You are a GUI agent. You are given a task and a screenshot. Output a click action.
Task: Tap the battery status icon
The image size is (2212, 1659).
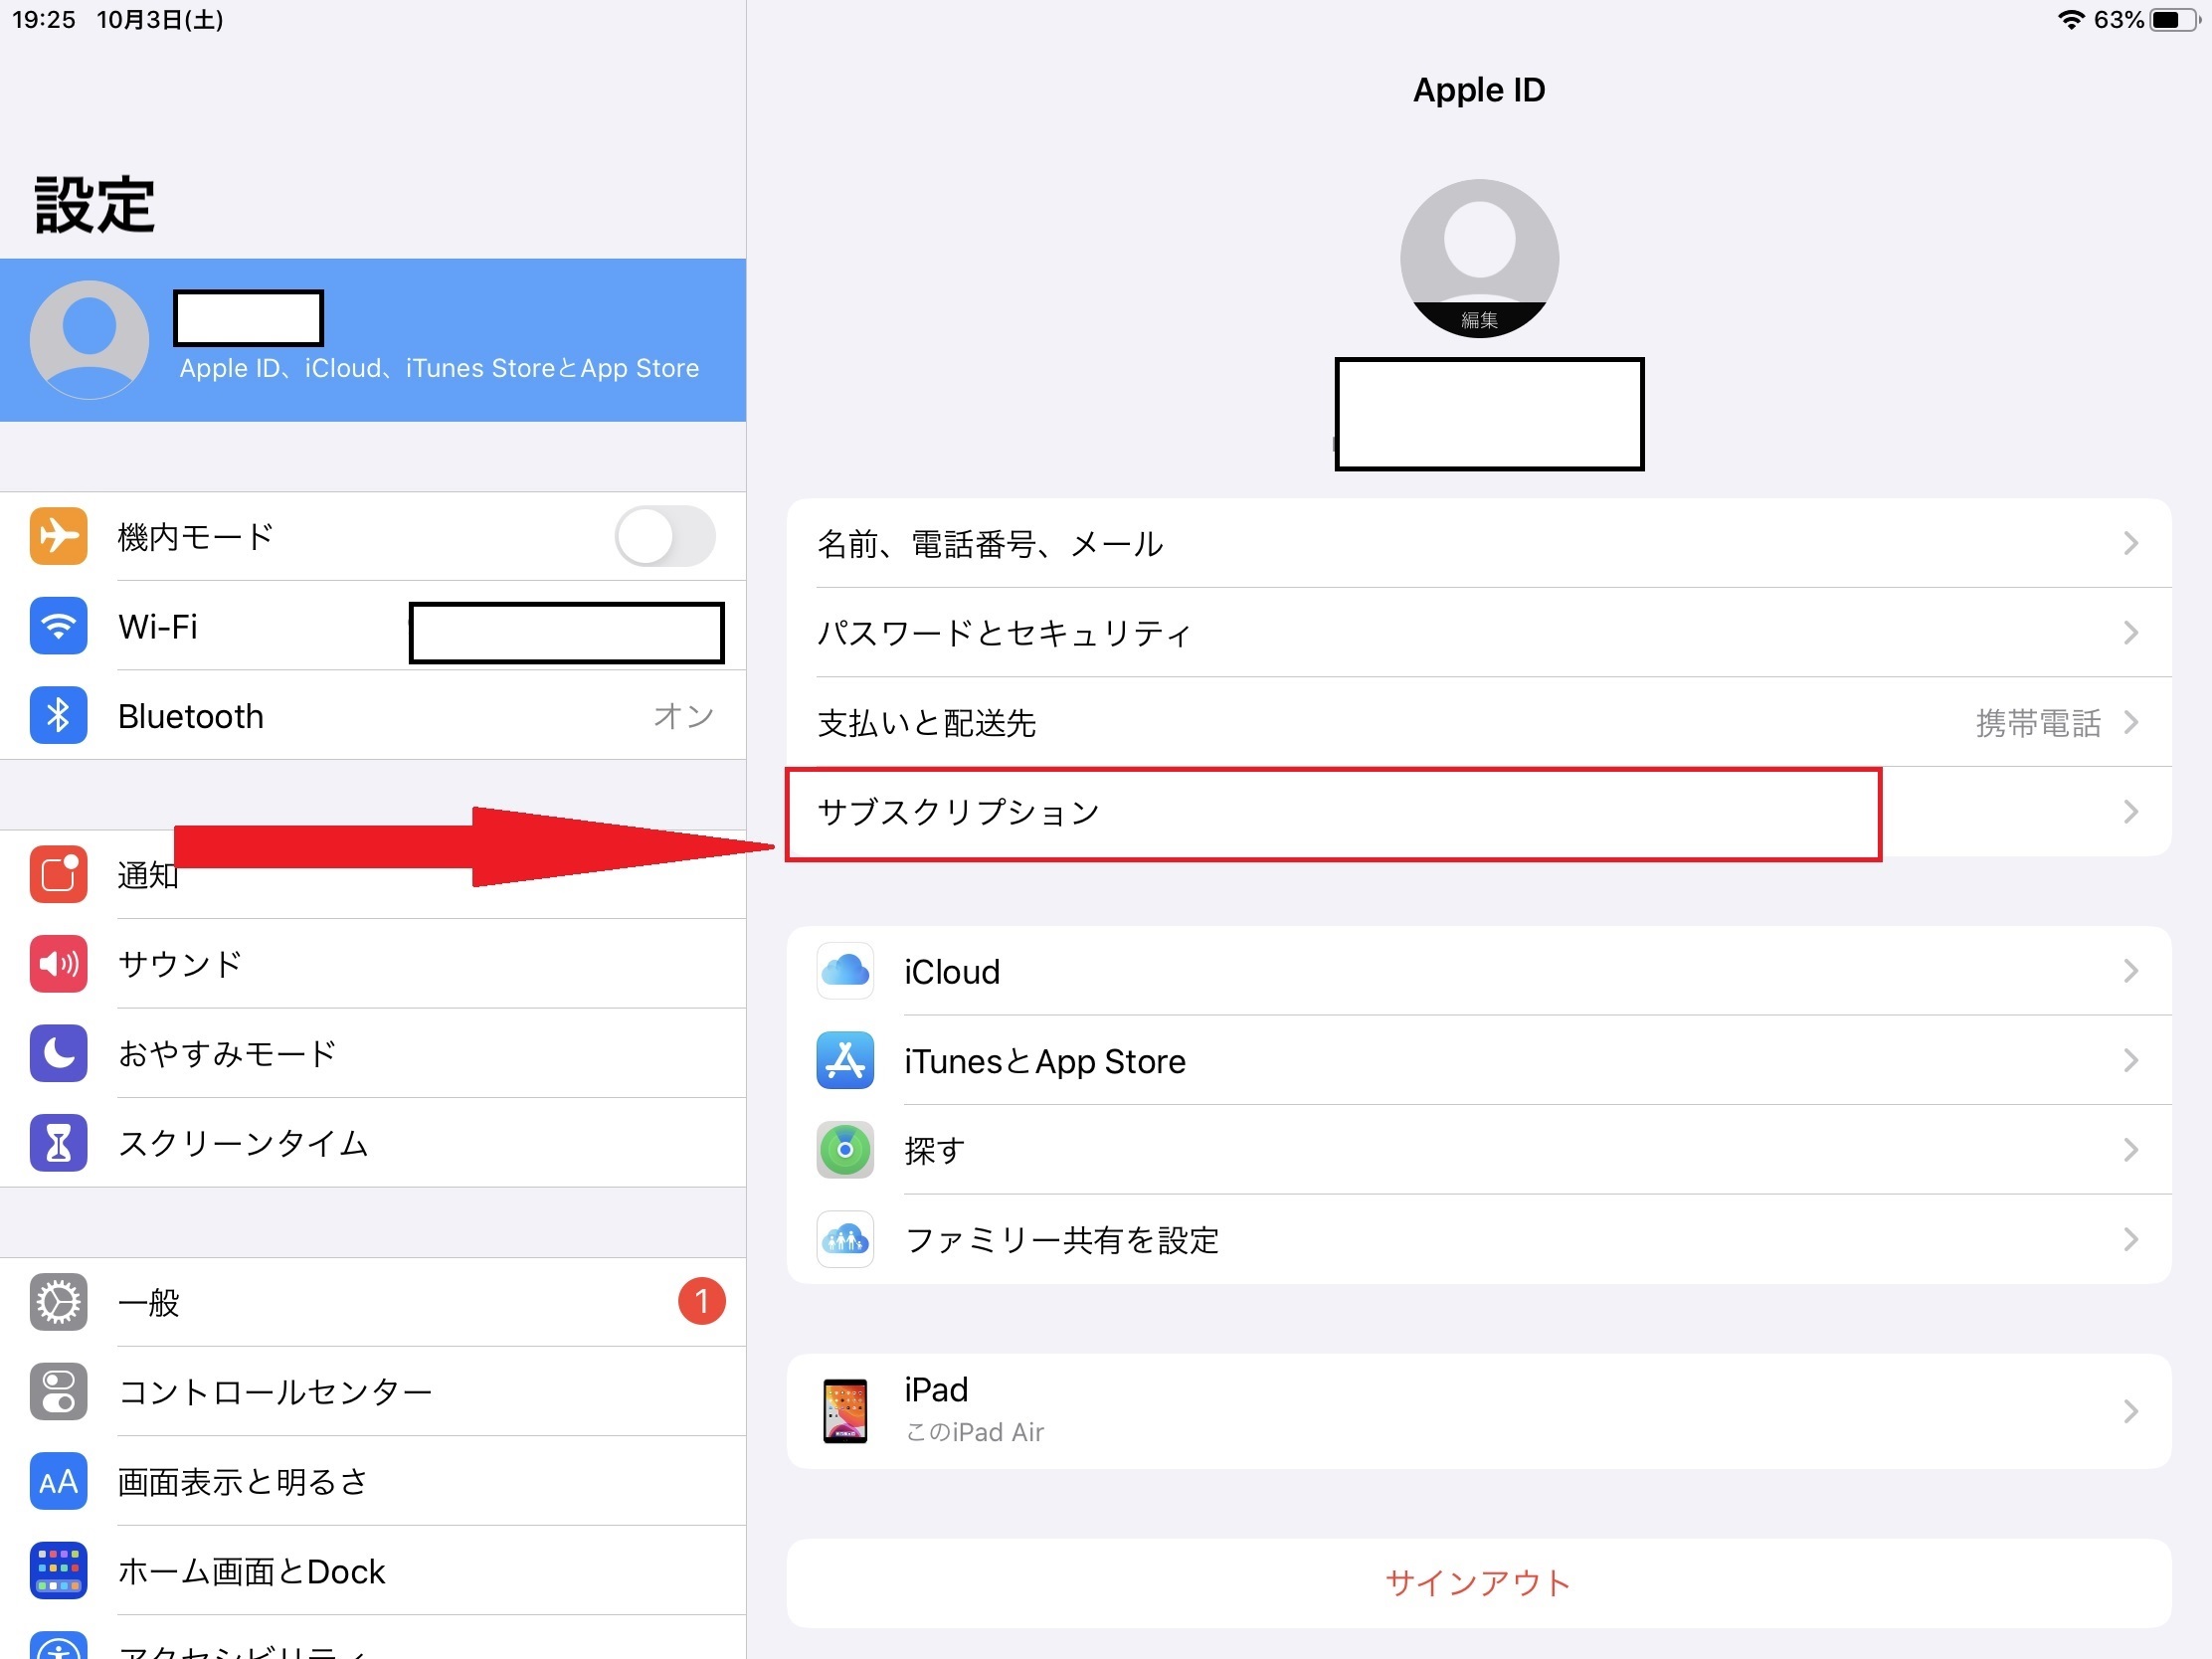(2176, 19)
